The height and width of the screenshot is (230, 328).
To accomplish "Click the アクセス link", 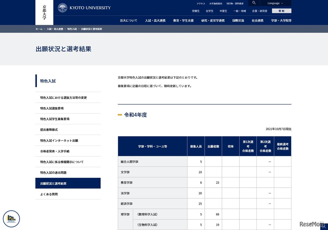I will coord(201,3).
